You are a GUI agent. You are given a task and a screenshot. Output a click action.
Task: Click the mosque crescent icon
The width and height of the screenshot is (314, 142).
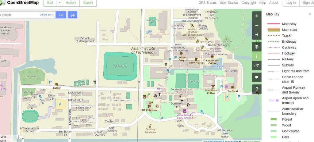[188, 105]
